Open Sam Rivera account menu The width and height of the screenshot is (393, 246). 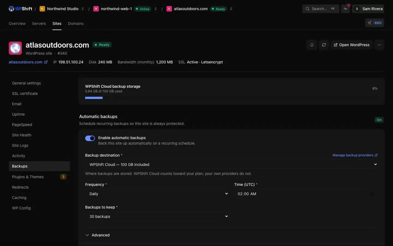coord(368,9)
